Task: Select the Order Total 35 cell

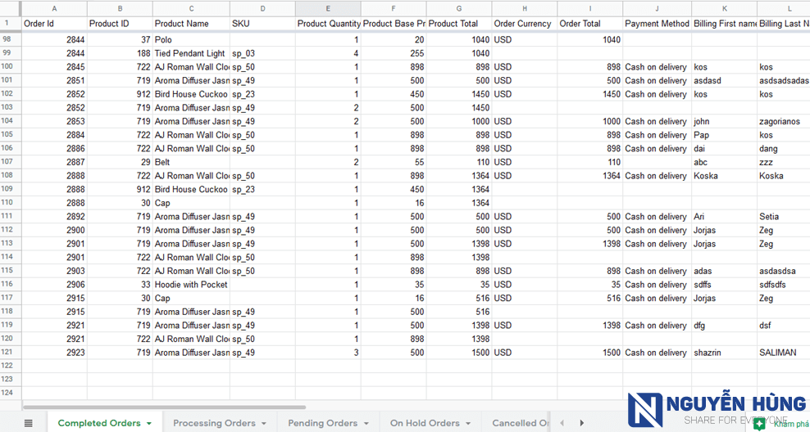Action: 590,285
